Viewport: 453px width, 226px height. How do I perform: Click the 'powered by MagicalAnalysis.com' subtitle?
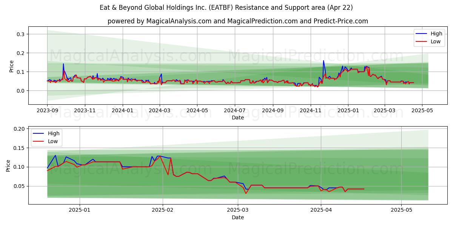tap(238, 21)
